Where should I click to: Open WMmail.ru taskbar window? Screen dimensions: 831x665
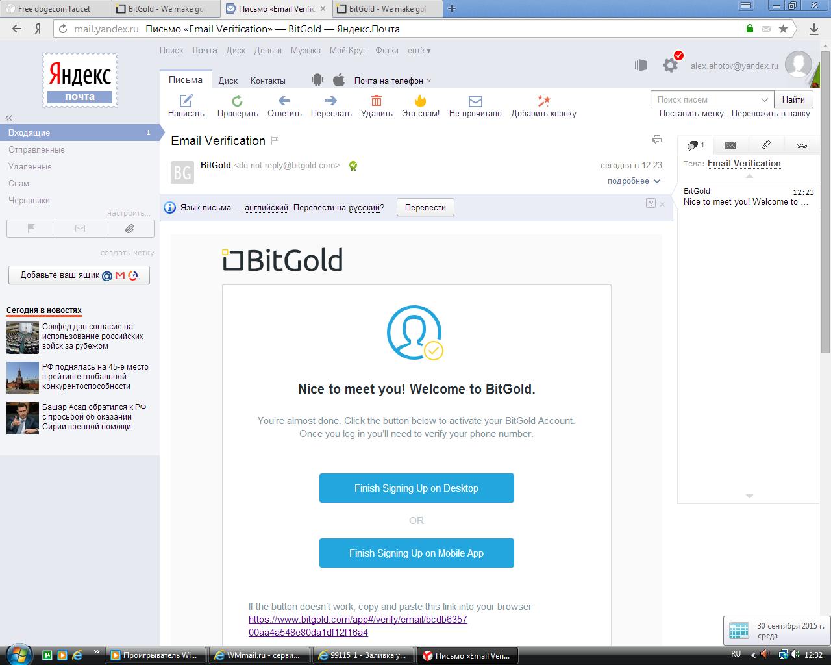[x=259, y=655]
